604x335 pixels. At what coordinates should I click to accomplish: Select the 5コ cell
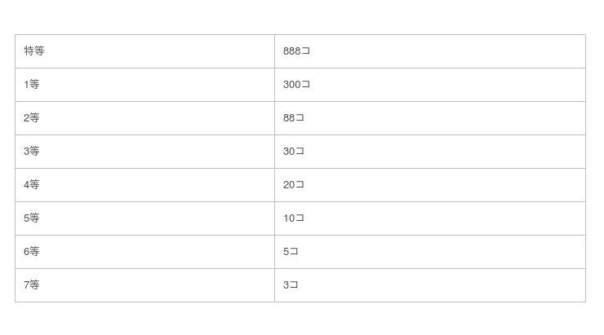(291, 252)
